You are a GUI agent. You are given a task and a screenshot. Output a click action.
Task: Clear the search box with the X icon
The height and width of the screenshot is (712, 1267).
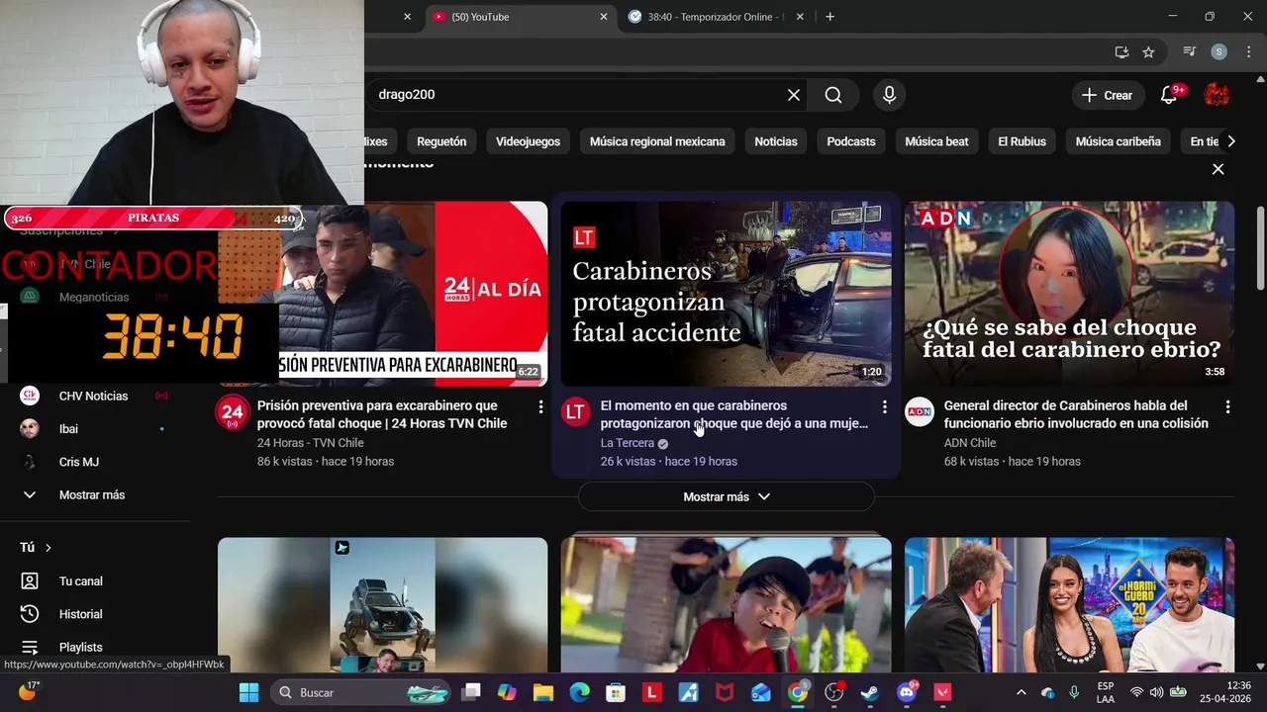coord(794,95)
